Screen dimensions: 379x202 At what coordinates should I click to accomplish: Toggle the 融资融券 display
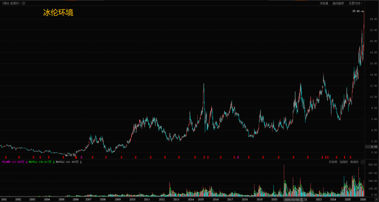(338, 3)
